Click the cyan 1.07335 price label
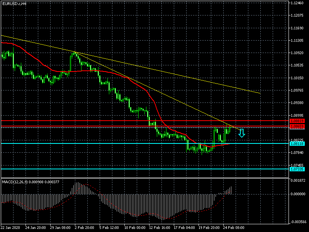 pyautogui.click(x=297, y=169)
